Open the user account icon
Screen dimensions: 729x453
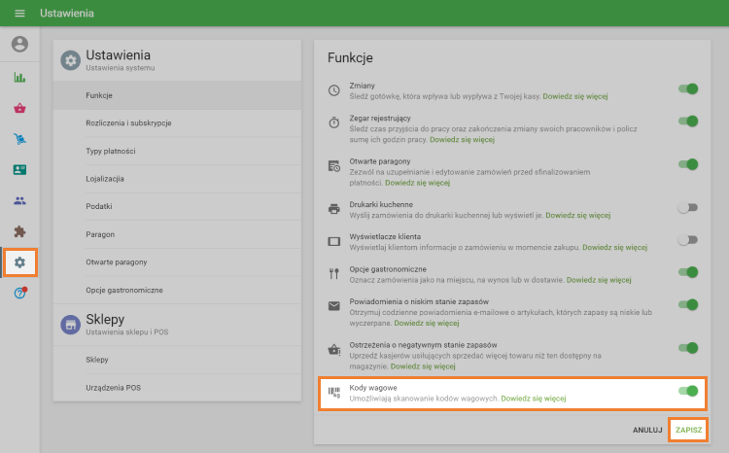point(19,44)
